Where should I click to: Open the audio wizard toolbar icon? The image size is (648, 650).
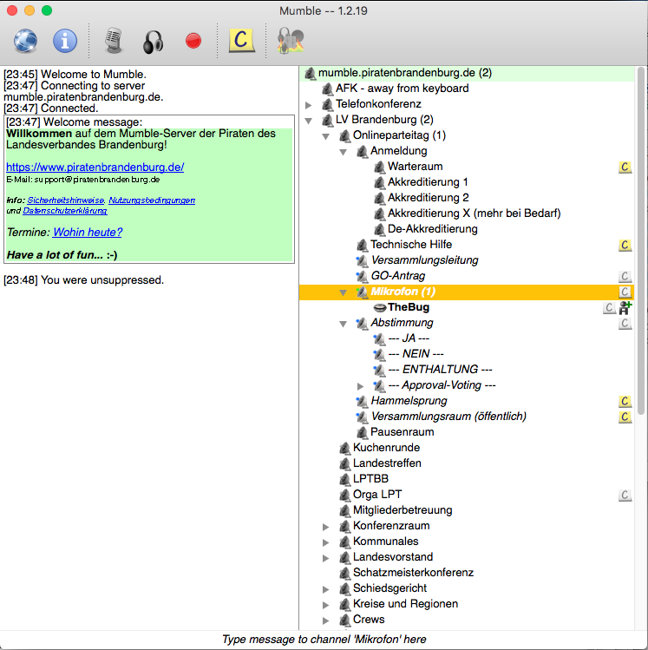tap(291, 40)
